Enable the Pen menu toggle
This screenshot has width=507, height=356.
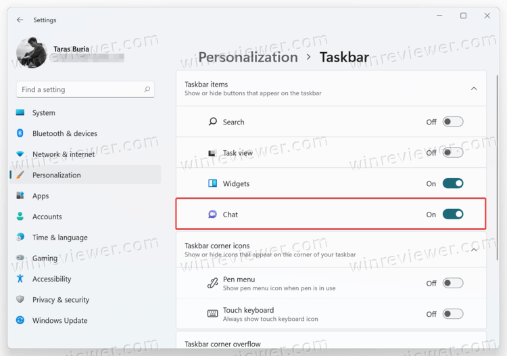pos(453,283)
